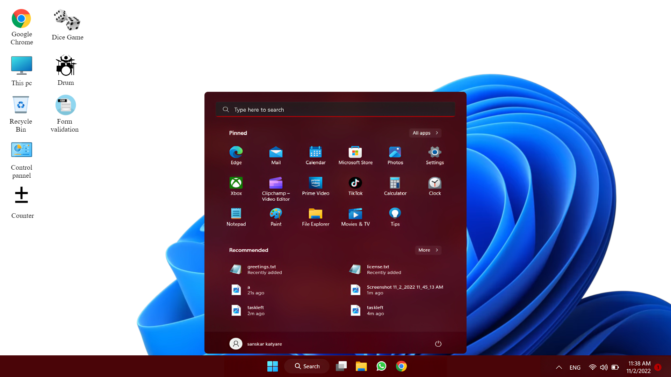Start Clipchamp Video Editor
671x377 pixels.
point(276,185)
